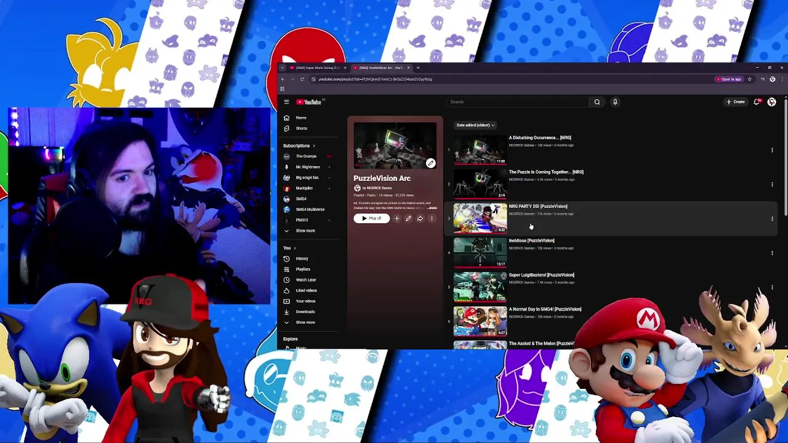Switch to Super Mario Galaxy 2 tab

(x=317, y=68)
